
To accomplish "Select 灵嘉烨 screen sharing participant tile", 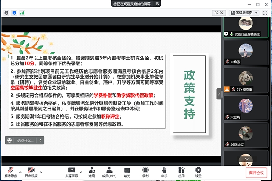I will click(246, 27).
